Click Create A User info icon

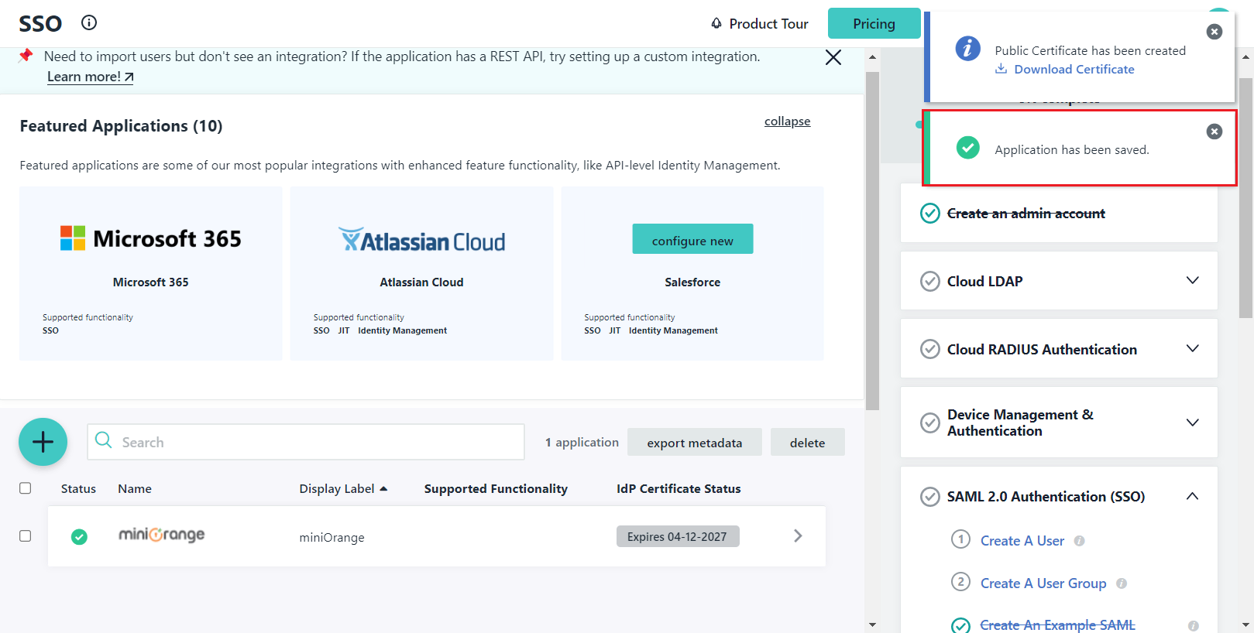[x=1079, y=541]
